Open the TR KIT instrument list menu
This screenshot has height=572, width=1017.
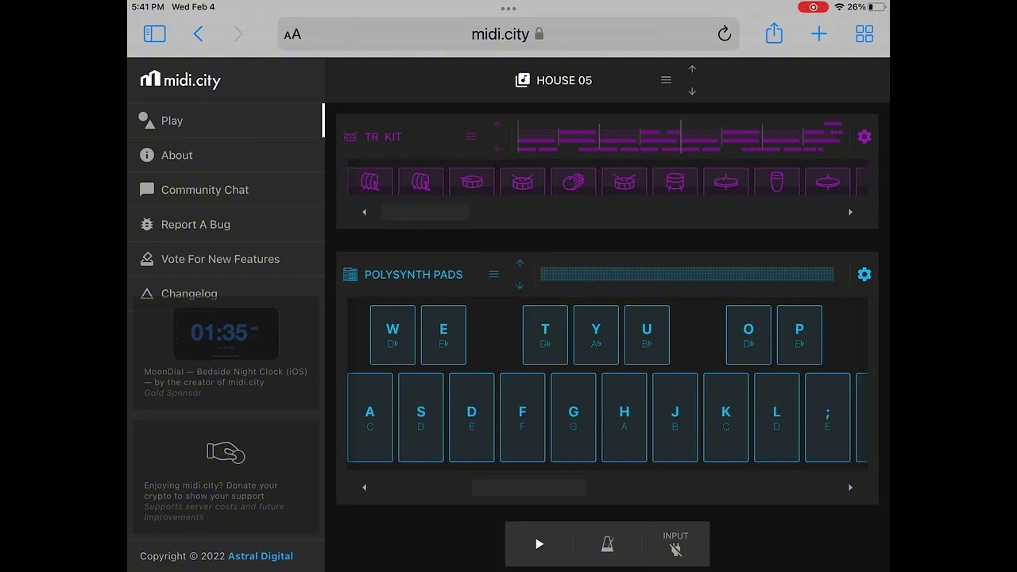471,137
